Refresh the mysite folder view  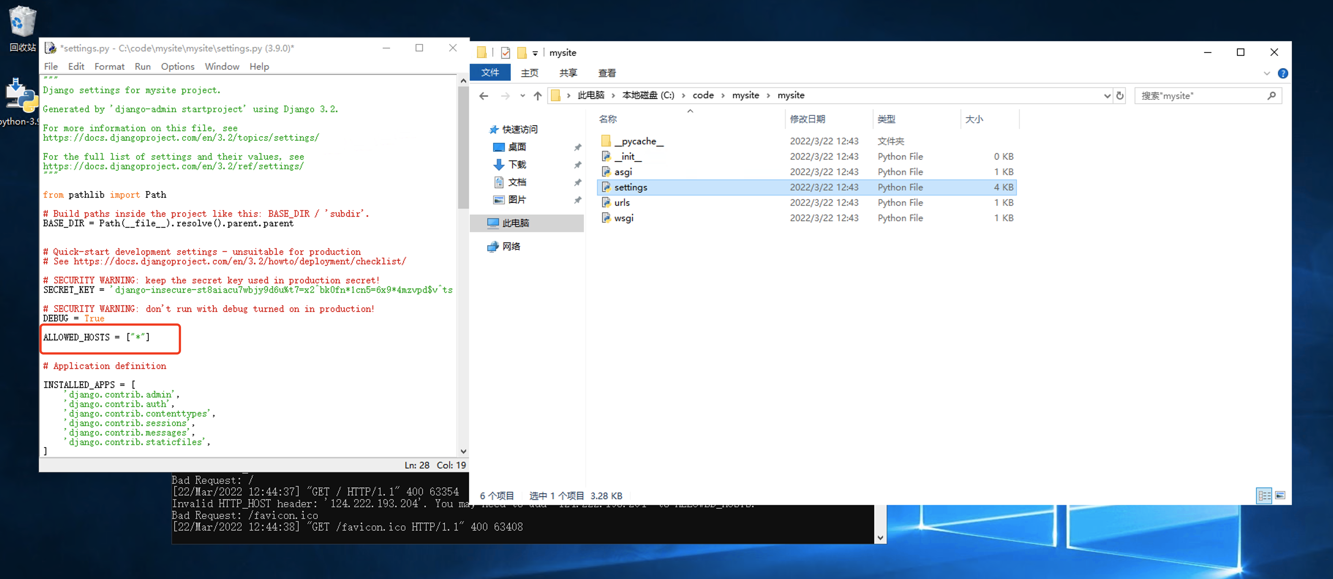(1120, 96)
